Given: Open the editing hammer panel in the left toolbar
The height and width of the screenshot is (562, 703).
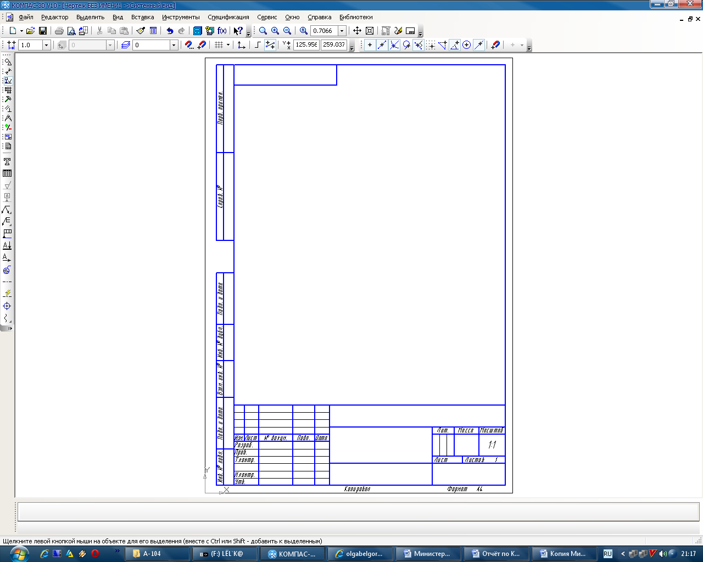Looking at the screenshot, I should (x=8, y=99).
